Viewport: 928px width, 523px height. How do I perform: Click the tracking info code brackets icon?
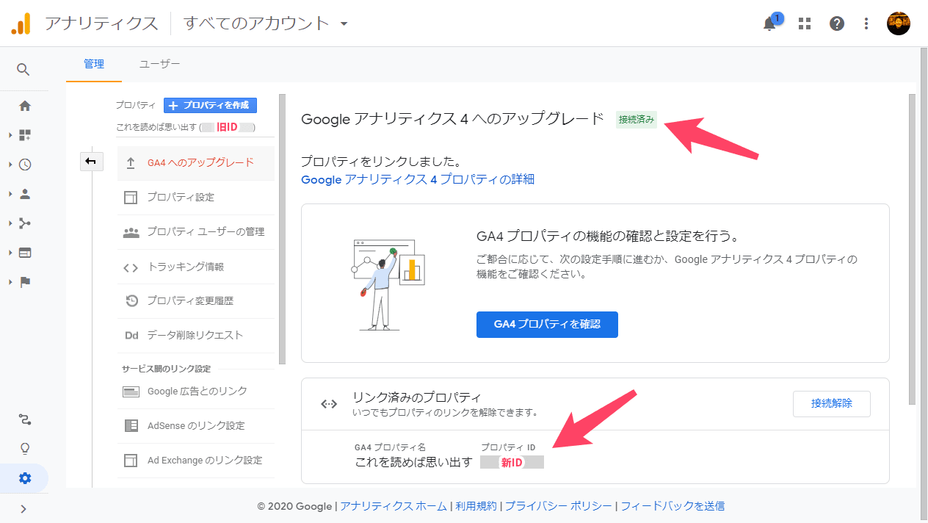pyautogui.click(x=131, y=267)
